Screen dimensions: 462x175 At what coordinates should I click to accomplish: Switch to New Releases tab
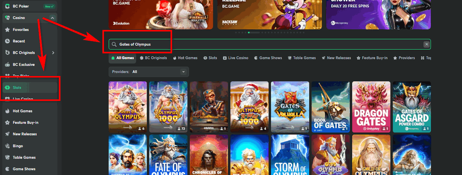tap(336, 58)
